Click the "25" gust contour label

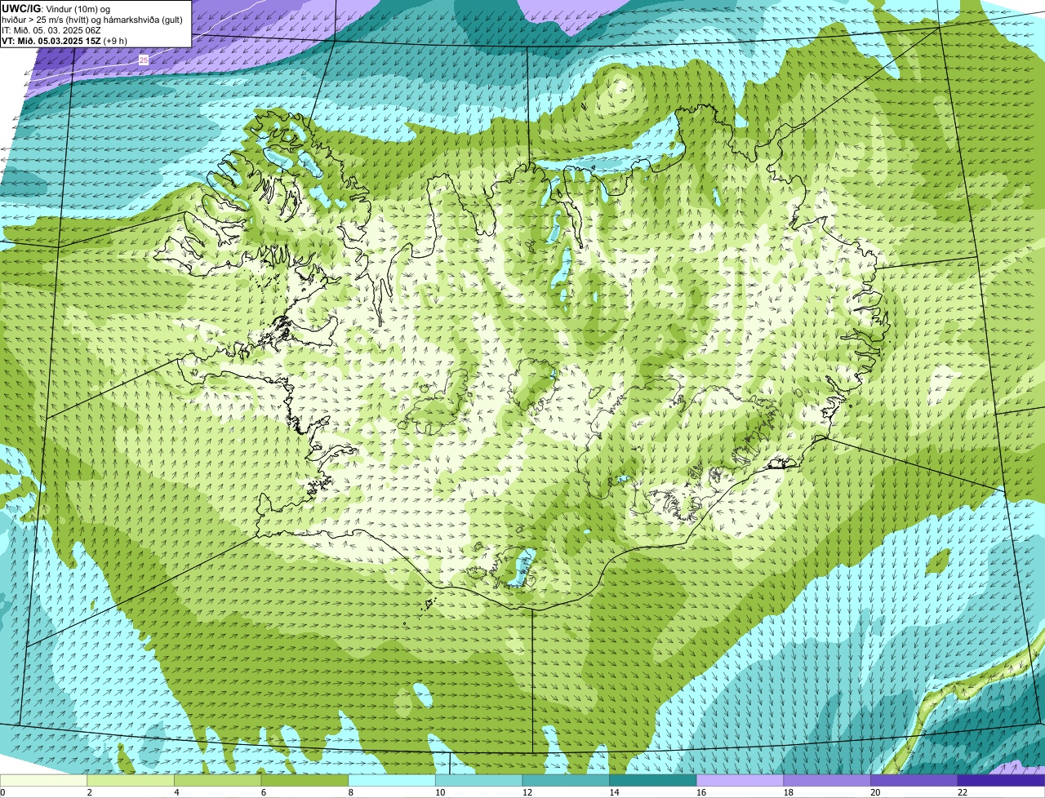pyautogui.click(x=144, y=60)
